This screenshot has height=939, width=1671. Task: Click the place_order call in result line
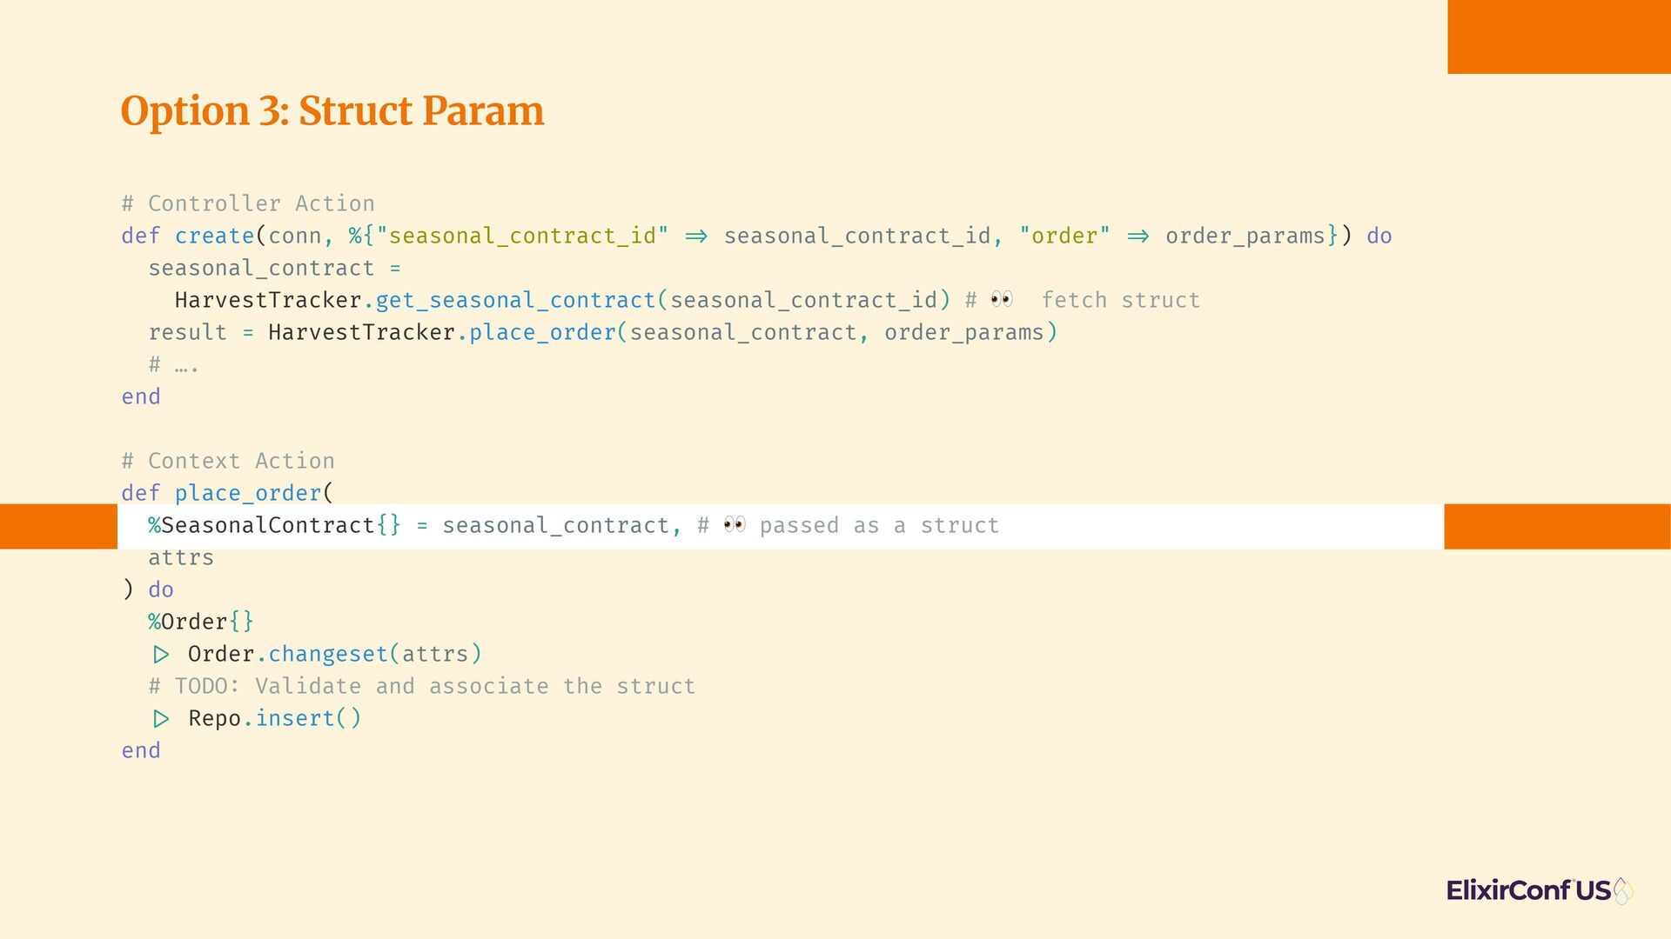point(542,332)
